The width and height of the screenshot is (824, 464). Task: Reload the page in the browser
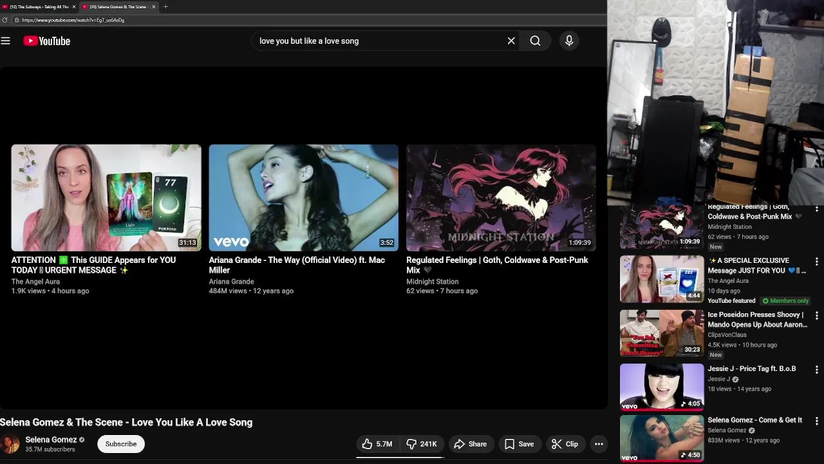[x=5, y=20]
